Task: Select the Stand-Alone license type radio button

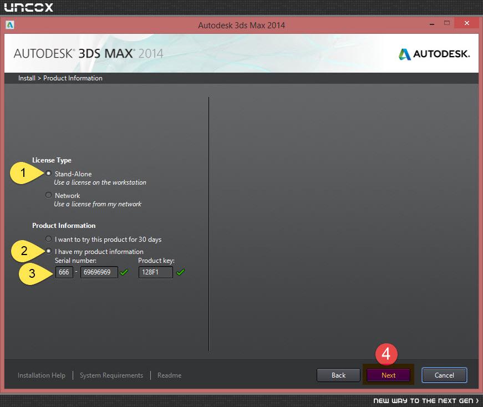Action: click(48, 174)
